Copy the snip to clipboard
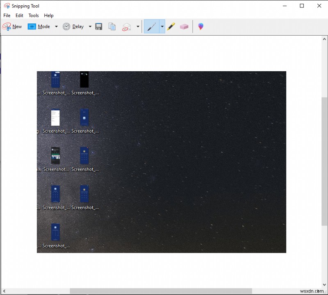This screenshot has height=295, width=328. click(x=112, y=26)
